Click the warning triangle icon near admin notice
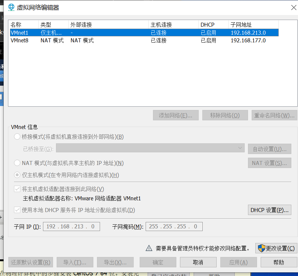Screen dimensions: 298x276 (x=149, y=248)
